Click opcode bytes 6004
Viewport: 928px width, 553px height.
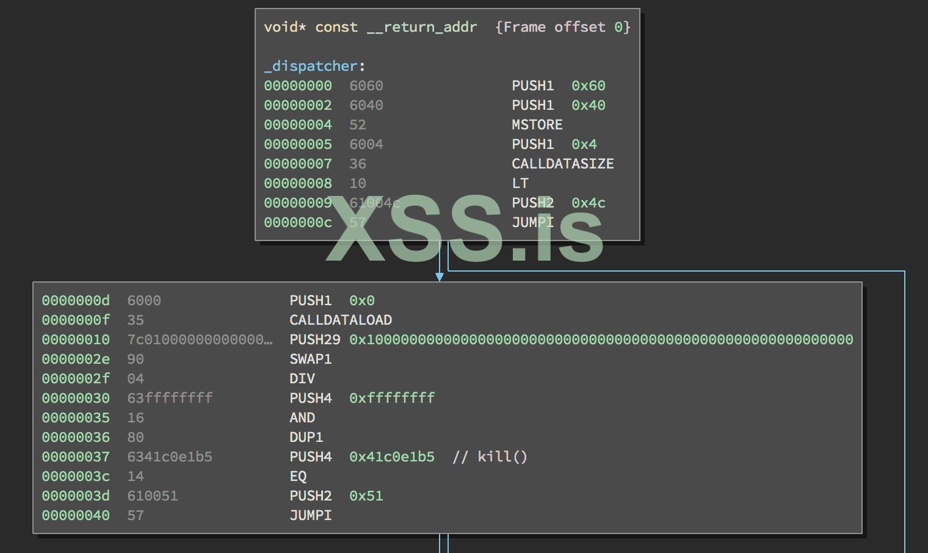point(366,144)
